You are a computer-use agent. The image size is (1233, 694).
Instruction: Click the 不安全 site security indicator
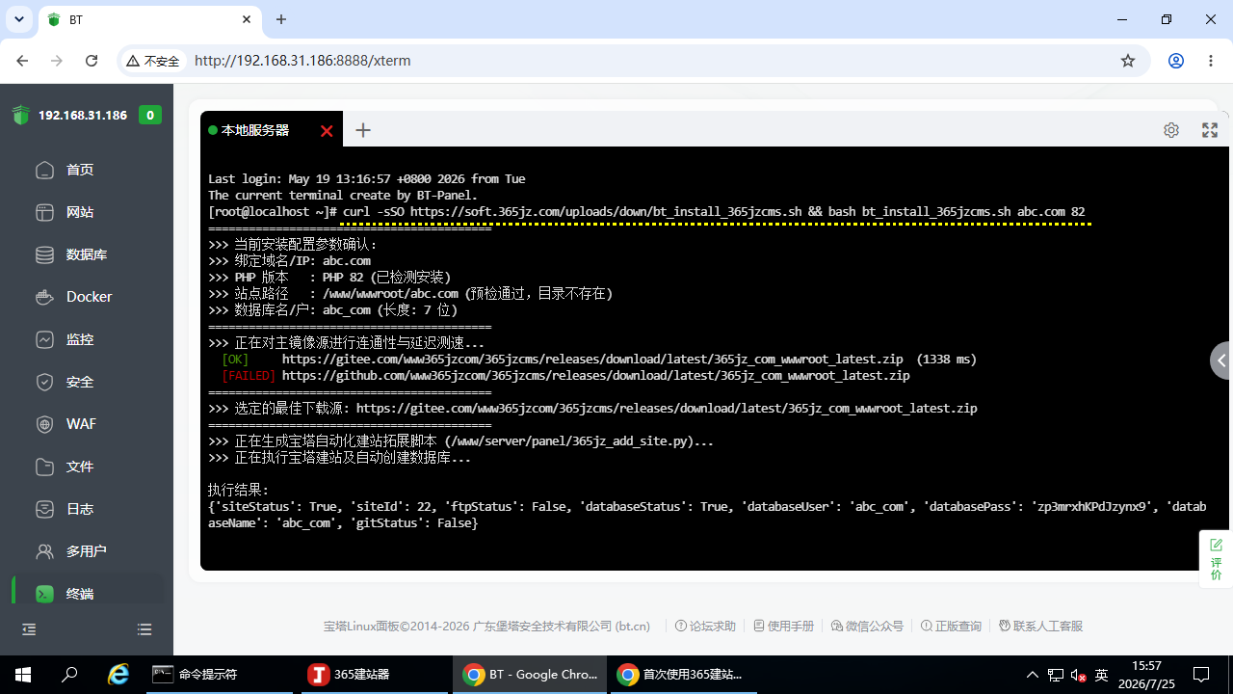click(x=153, y=61)
